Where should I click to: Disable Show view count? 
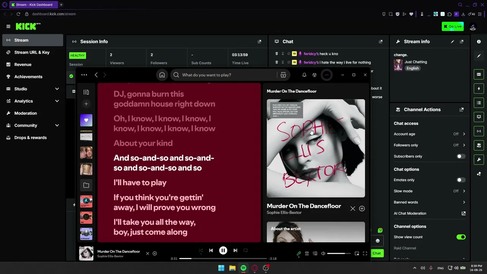461,237
